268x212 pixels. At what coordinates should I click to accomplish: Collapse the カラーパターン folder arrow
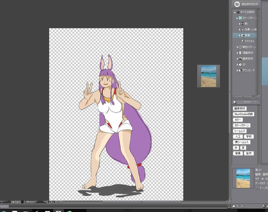[237, 18]
